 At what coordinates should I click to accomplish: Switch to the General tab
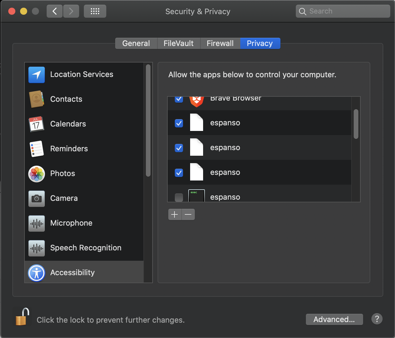[x=136, y=43]
